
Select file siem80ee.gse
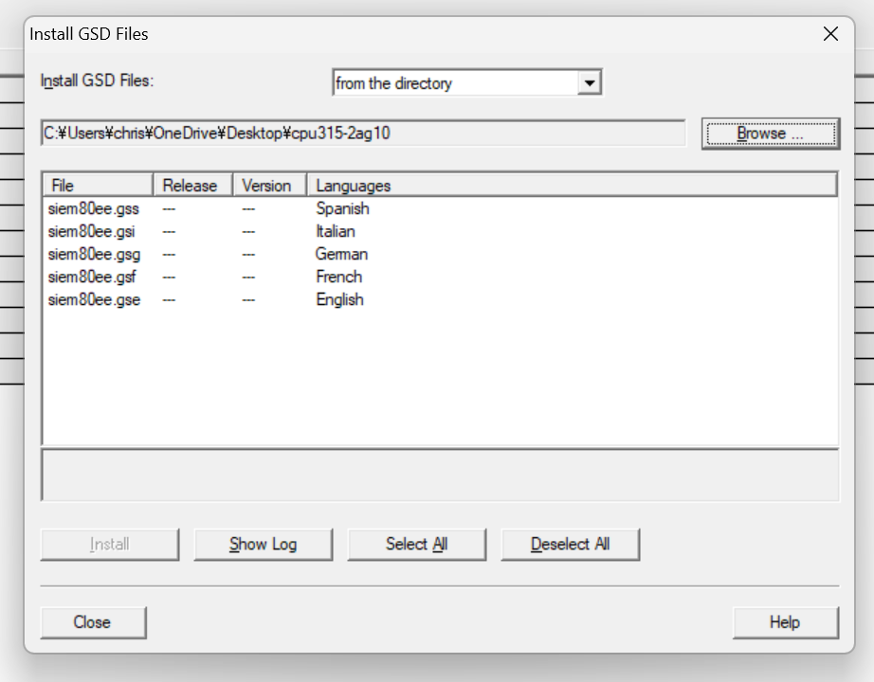coord(94,299)
